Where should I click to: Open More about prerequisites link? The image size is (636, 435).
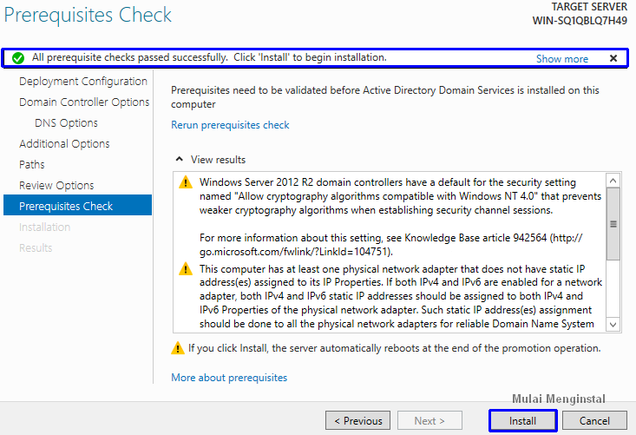(229, 378)
